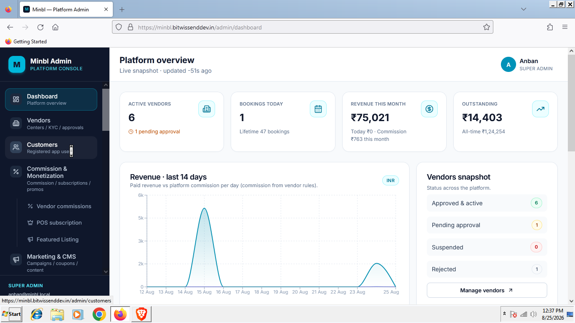Screen dimensions: 575x323
Task: Open Brave browser from taskbar
Action: tap(141, 314)
